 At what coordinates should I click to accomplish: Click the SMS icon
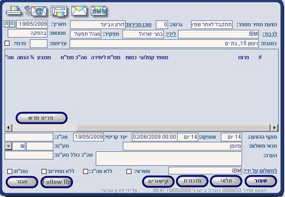coord(98,11)
